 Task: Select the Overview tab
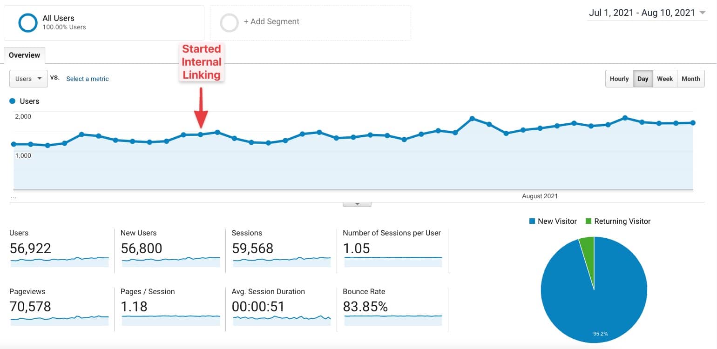pos(24,55)
